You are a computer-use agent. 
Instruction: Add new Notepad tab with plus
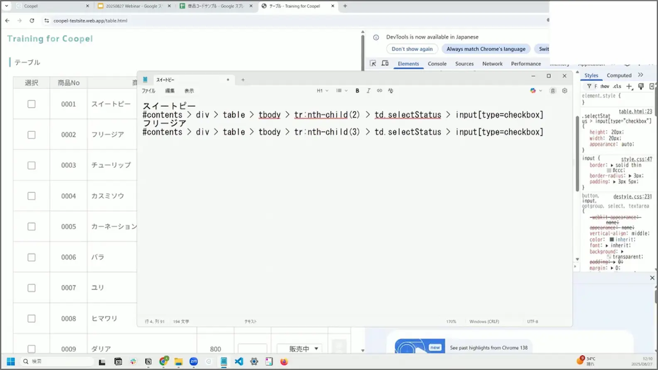point(243,79)
